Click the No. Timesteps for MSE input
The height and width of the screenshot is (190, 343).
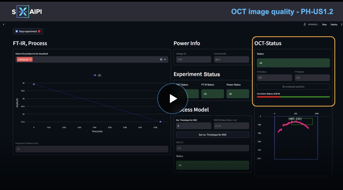pos(194,126)
